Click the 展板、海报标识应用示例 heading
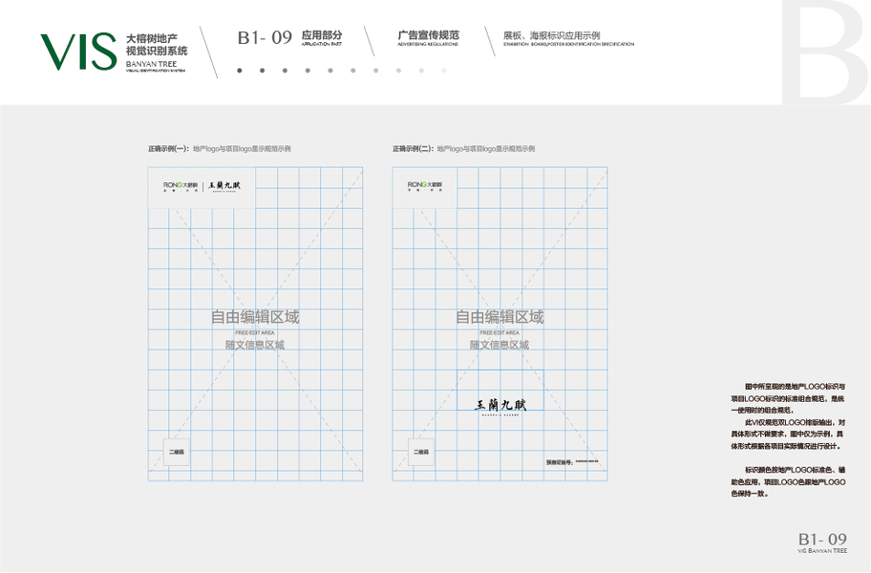Viewport: 871px width, 573px height. (552, 35)
